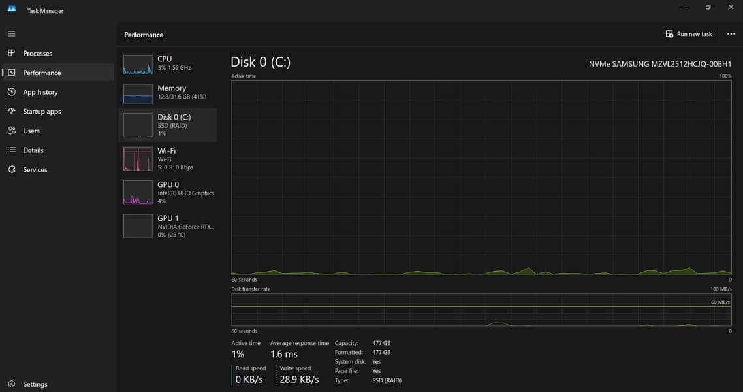The image size is (743, 392).
Task: Open the Processes page icon
Action: tap(11, 53)
